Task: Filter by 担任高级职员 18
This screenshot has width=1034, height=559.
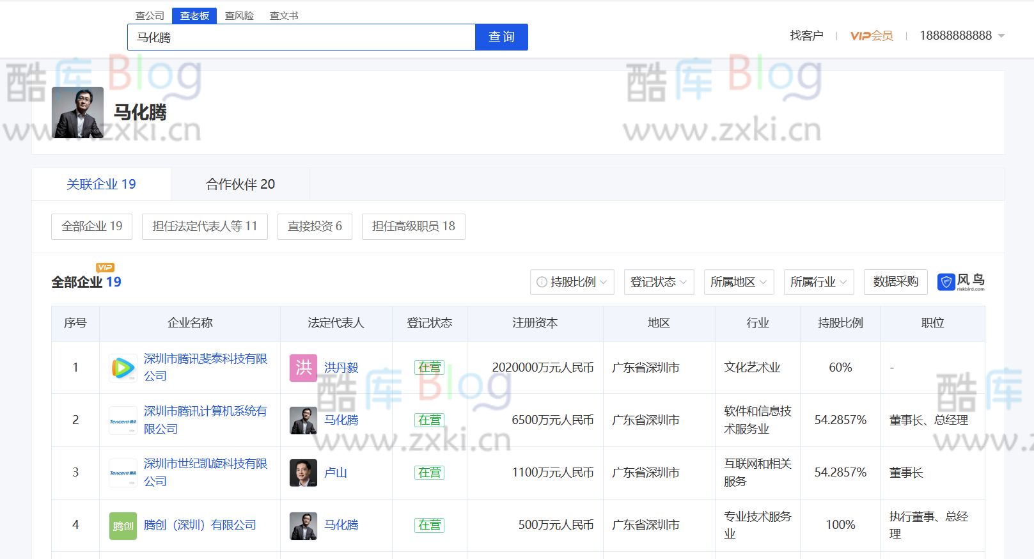Action: click(x=413, y=226)
